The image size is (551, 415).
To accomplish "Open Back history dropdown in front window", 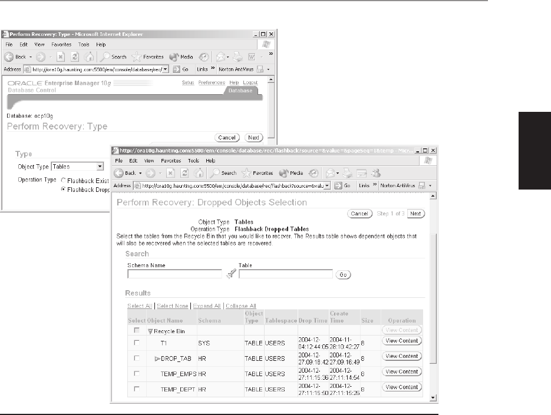I will (x=140, y=173).
